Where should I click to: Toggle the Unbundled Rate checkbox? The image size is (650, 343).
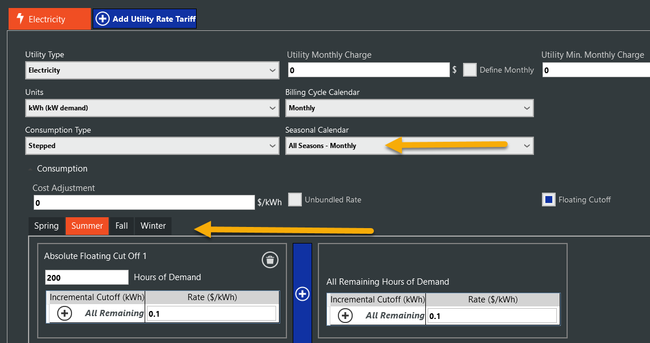point(295,200)
